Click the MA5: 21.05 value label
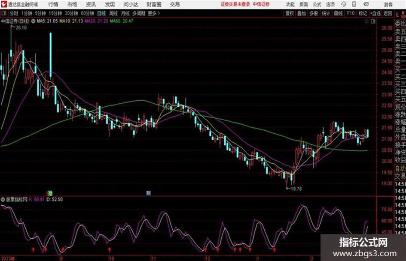 47,21
